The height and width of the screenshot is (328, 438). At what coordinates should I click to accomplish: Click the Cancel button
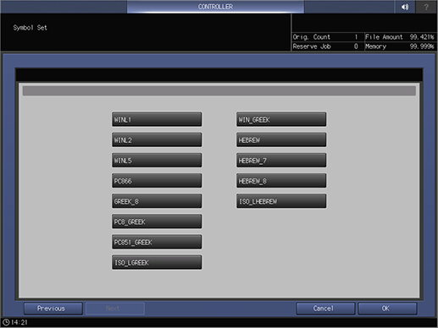pyautogui.click(x=325, y=309)
